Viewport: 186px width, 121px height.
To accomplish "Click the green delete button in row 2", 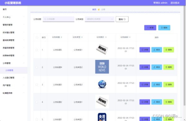I will (169, 67).
